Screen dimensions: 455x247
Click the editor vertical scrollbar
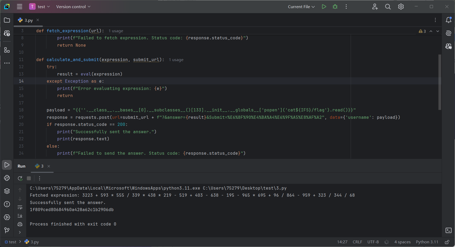440,82
